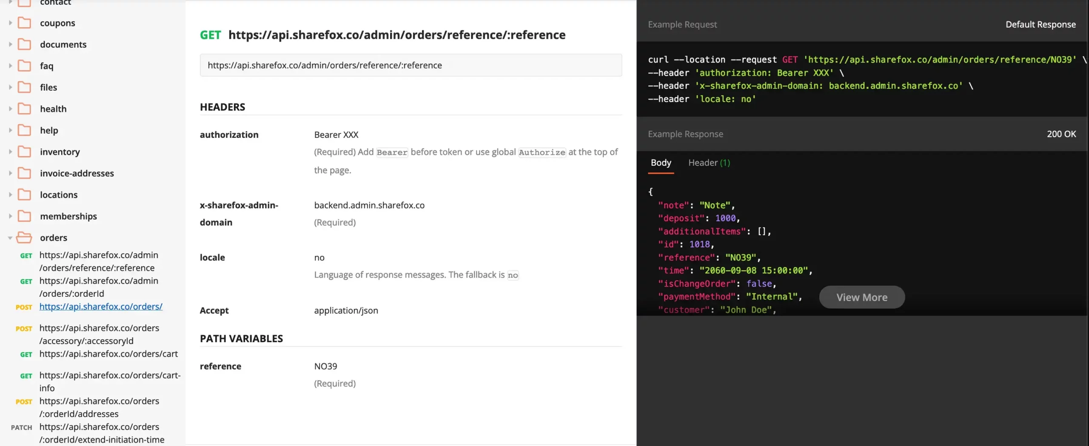
Task: Click the inventory folder icon
Action: (24, 152)
